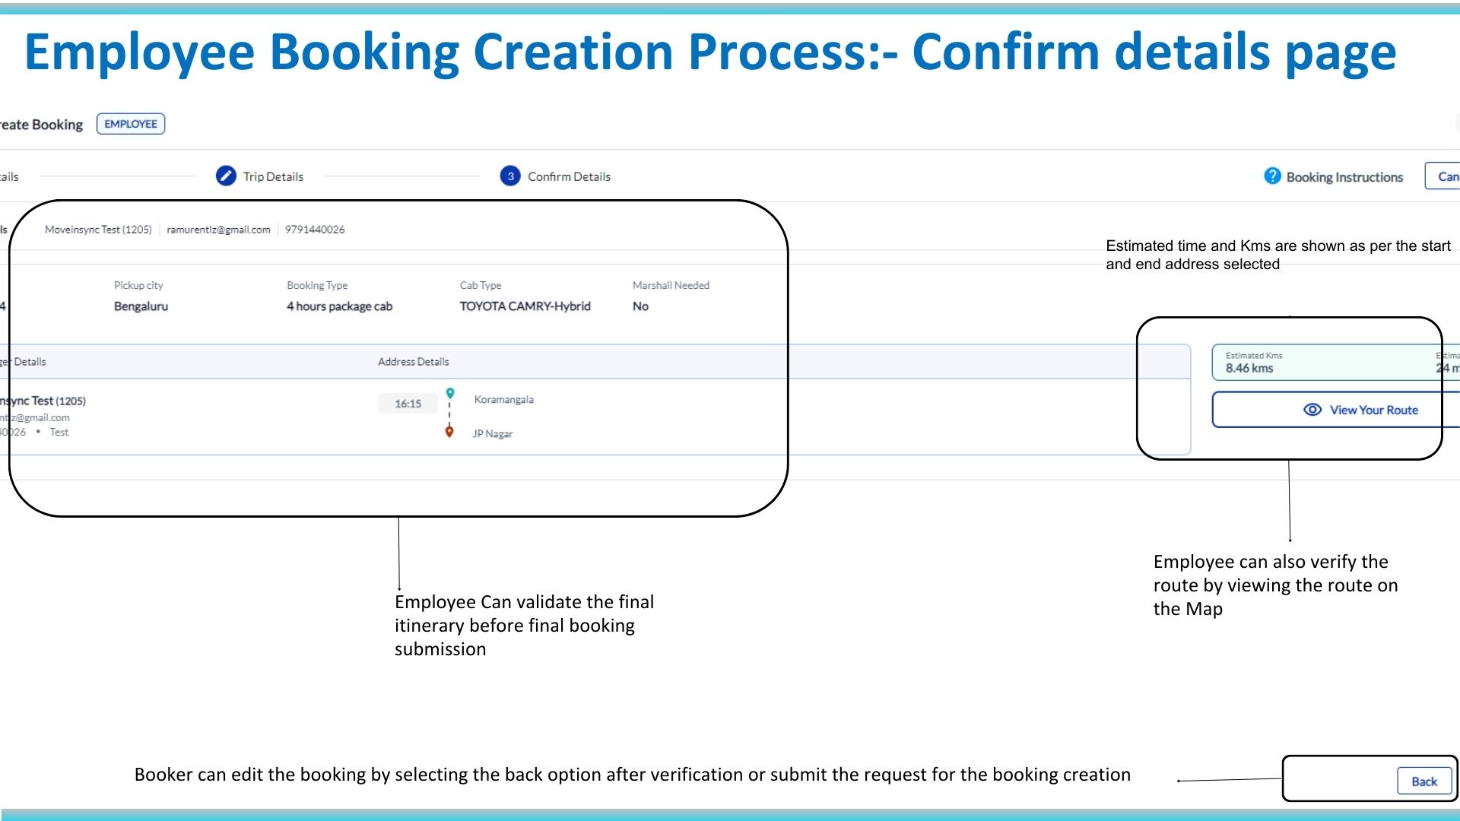Click the Koramangala pickup address
The width and height of the screenshot is (1460, 821).
(504, 400)
